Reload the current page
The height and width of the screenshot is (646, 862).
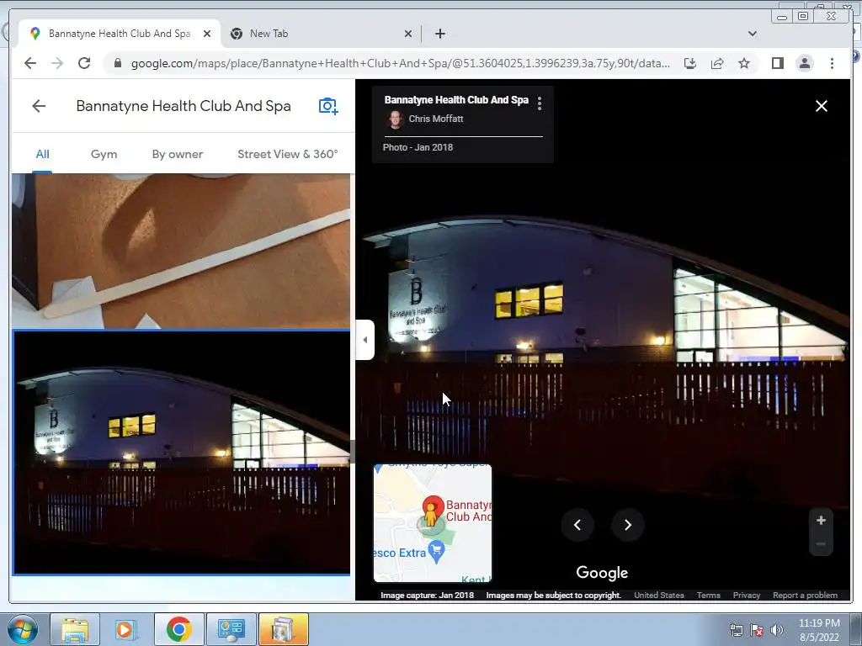click(x=84, y=63)
